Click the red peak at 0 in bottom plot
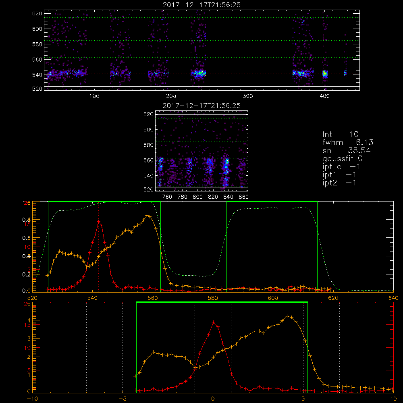Screen dimensions: 403x403 pos(213,322)
